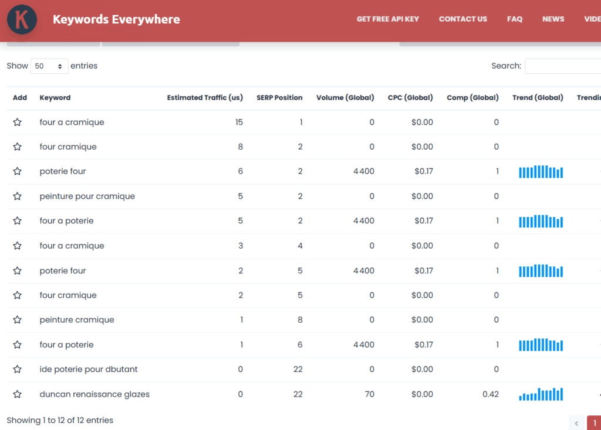The width and height of the screenshot is (601, 430).
Task: View trend chart for 'four a poterie' with traffic 5
Action: click(x=541, y=221)
